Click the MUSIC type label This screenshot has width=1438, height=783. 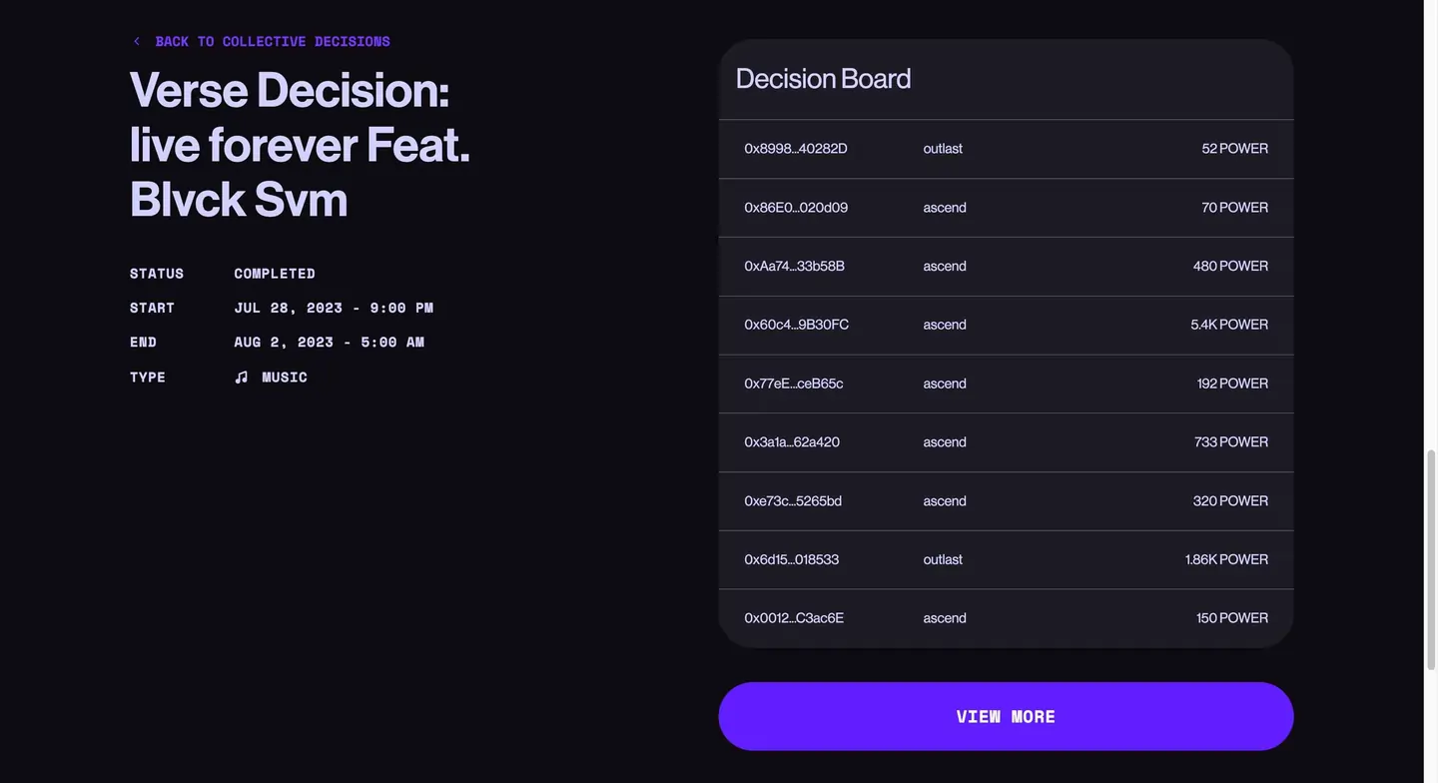[x=285, y=378]
